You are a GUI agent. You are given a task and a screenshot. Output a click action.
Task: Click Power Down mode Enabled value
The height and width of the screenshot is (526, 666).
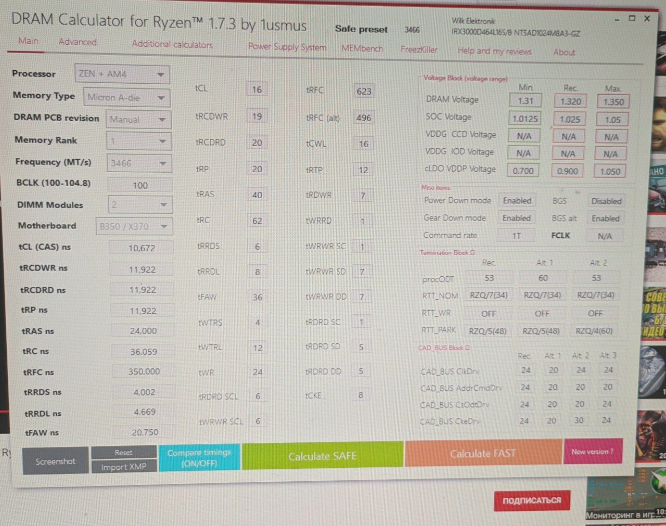click(517, 200)
